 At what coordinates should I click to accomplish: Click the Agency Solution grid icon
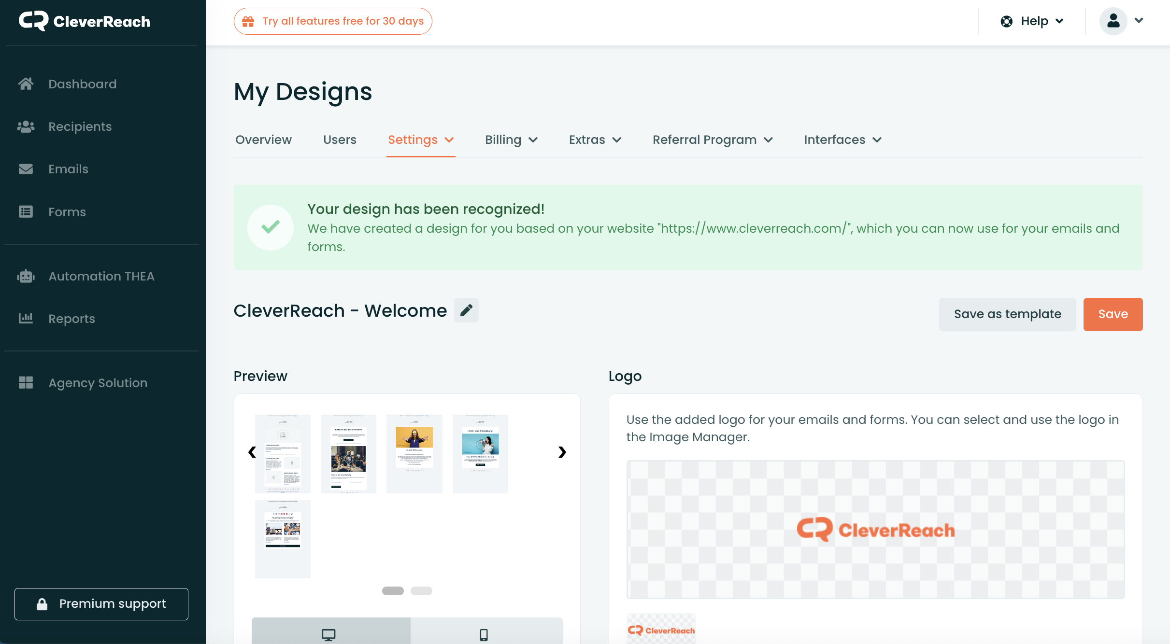(26, 382)
